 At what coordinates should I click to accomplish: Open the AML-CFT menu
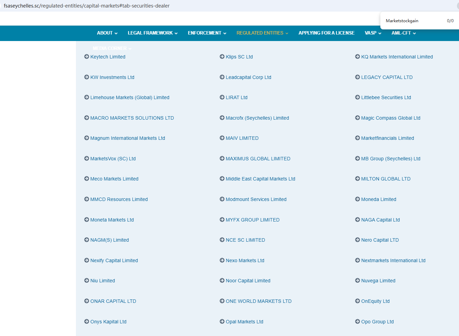401,33
